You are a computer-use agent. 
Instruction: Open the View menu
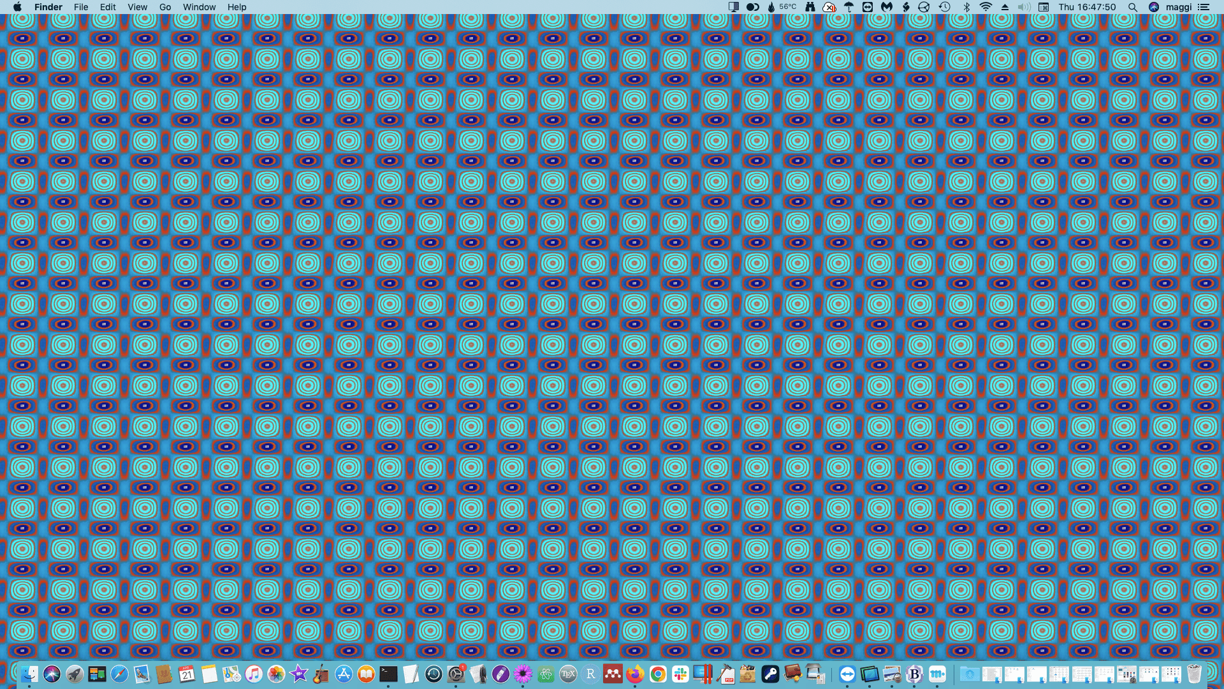(137, 7)
